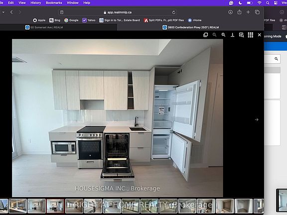
Task: Close the photo viewer with X
Action: point(260,35)
